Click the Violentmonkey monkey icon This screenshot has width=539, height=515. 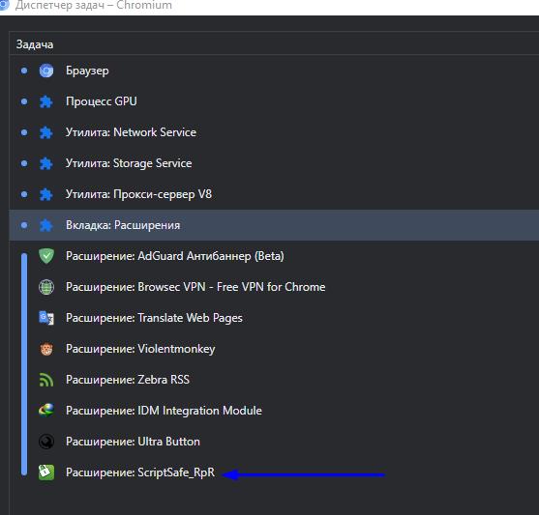(46, 349)
